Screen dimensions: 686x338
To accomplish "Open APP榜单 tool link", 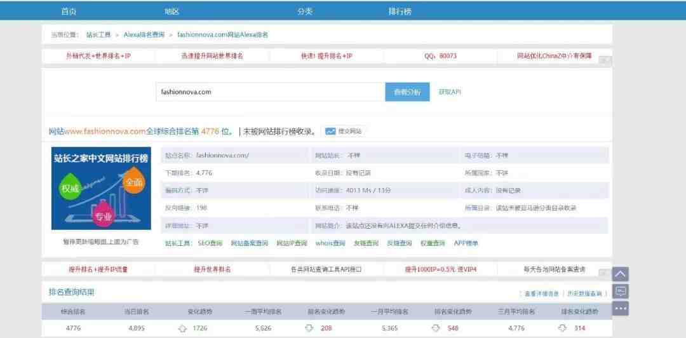I will (x=466, y=243).
